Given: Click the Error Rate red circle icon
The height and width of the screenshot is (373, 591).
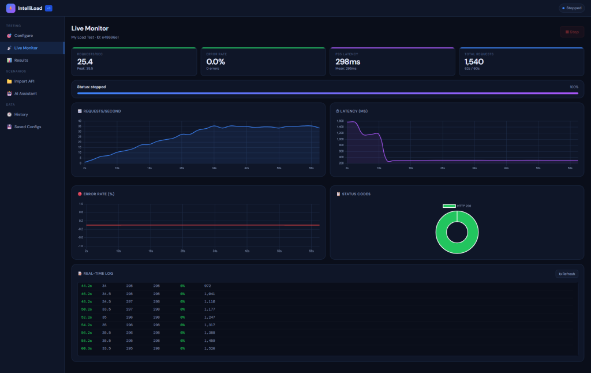Looking at the screenshot, I should point(80,194).
